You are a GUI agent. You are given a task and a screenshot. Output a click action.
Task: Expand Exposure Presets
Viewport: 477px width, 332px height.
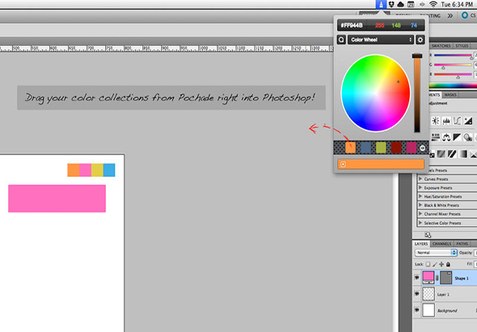(x=420, y=187)
